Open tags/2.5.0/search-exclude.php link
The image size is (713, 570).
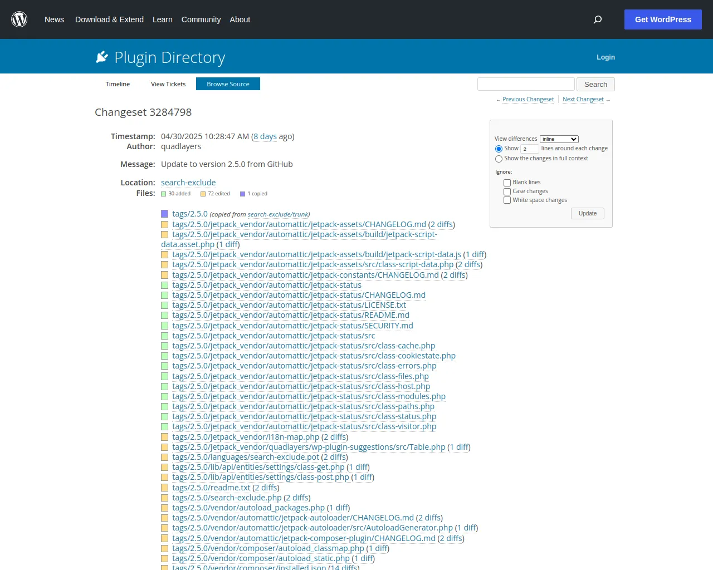[x=227, y=498]
